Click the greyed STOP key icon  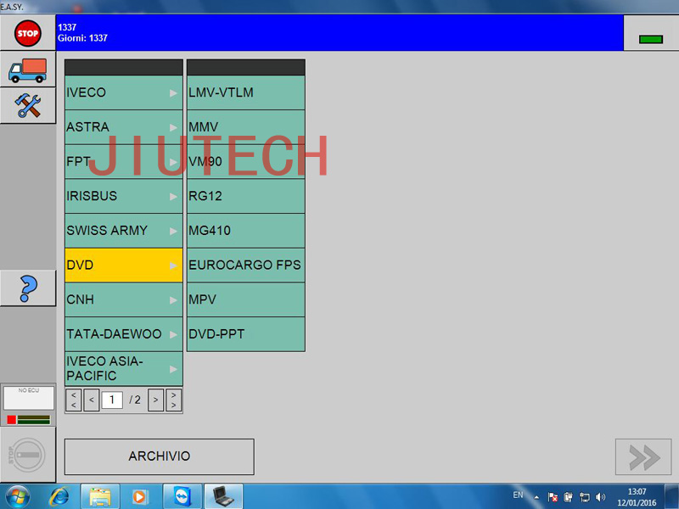28,455
